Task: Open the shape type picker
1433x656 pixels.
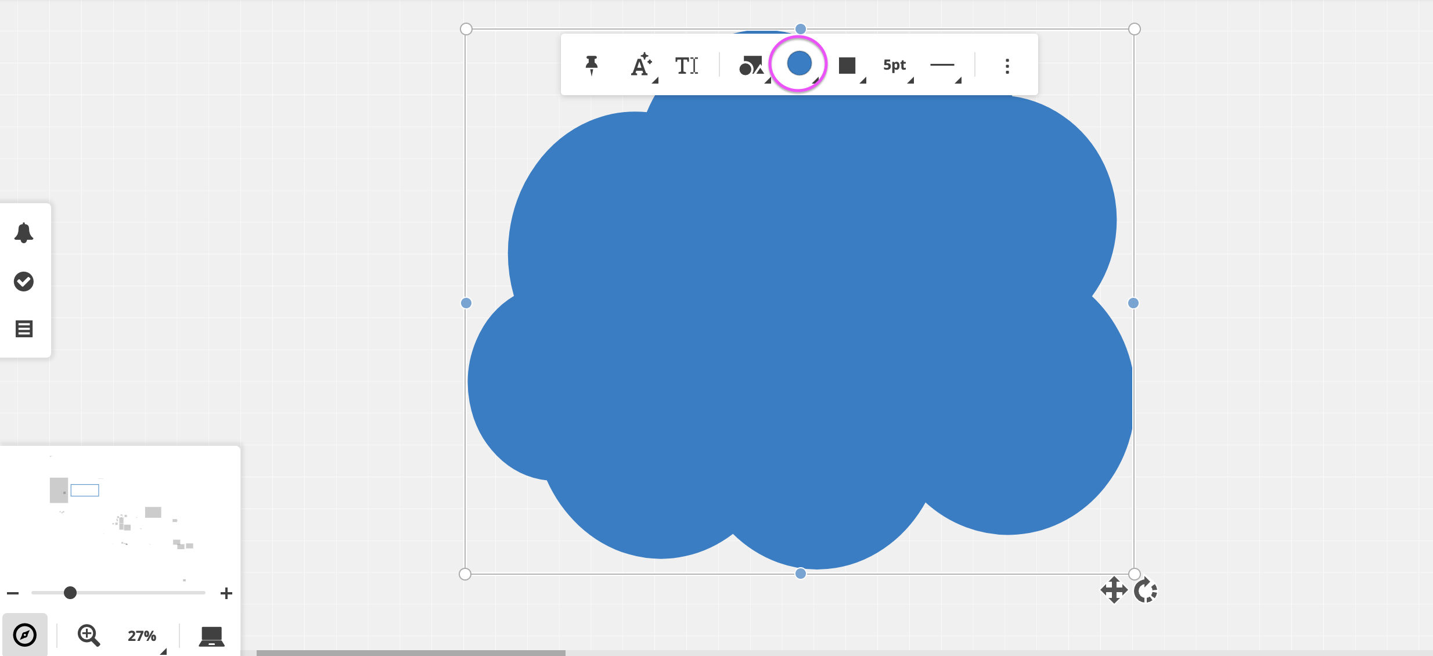Action: 751,66
